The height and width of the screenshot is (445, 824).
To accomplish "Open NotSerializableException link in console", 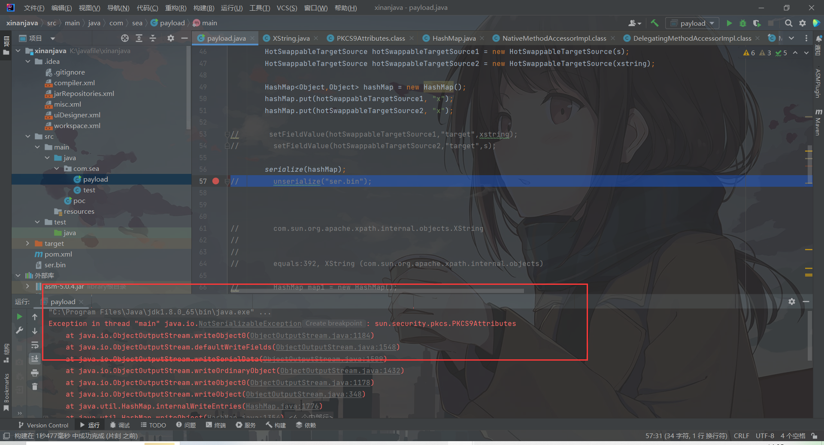I will pyautogui.click(x=250, y=323).
